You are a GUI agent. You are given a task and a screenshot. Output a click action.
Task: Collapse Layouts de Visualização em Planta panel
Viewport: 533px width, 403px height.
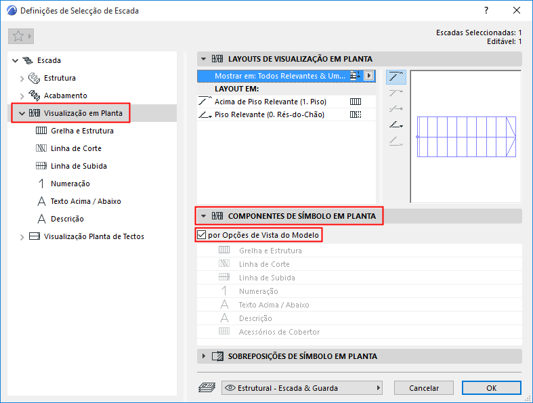[203, 59]
